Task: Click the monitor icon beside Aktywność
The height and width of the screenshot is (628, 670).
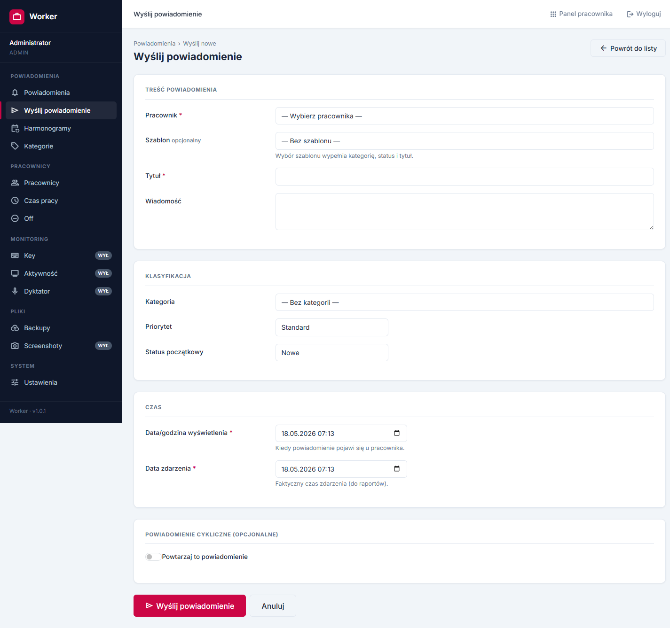Action: (15, 273)
